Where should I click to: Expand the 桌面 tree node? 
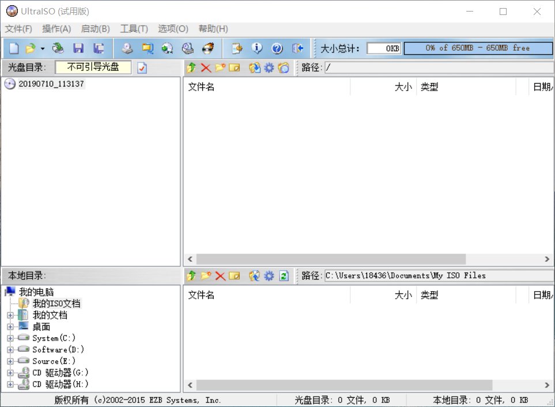coord(10,327)
